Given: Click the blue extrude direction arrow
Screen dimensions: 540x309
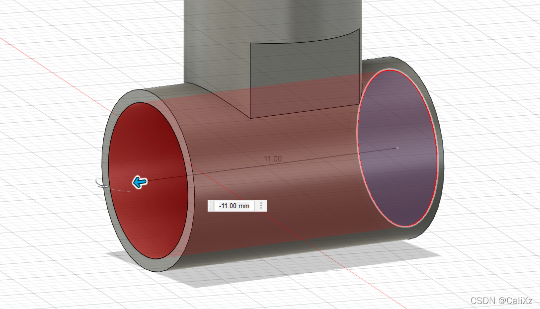Looking at the screenshot, I should coord(140,183).
